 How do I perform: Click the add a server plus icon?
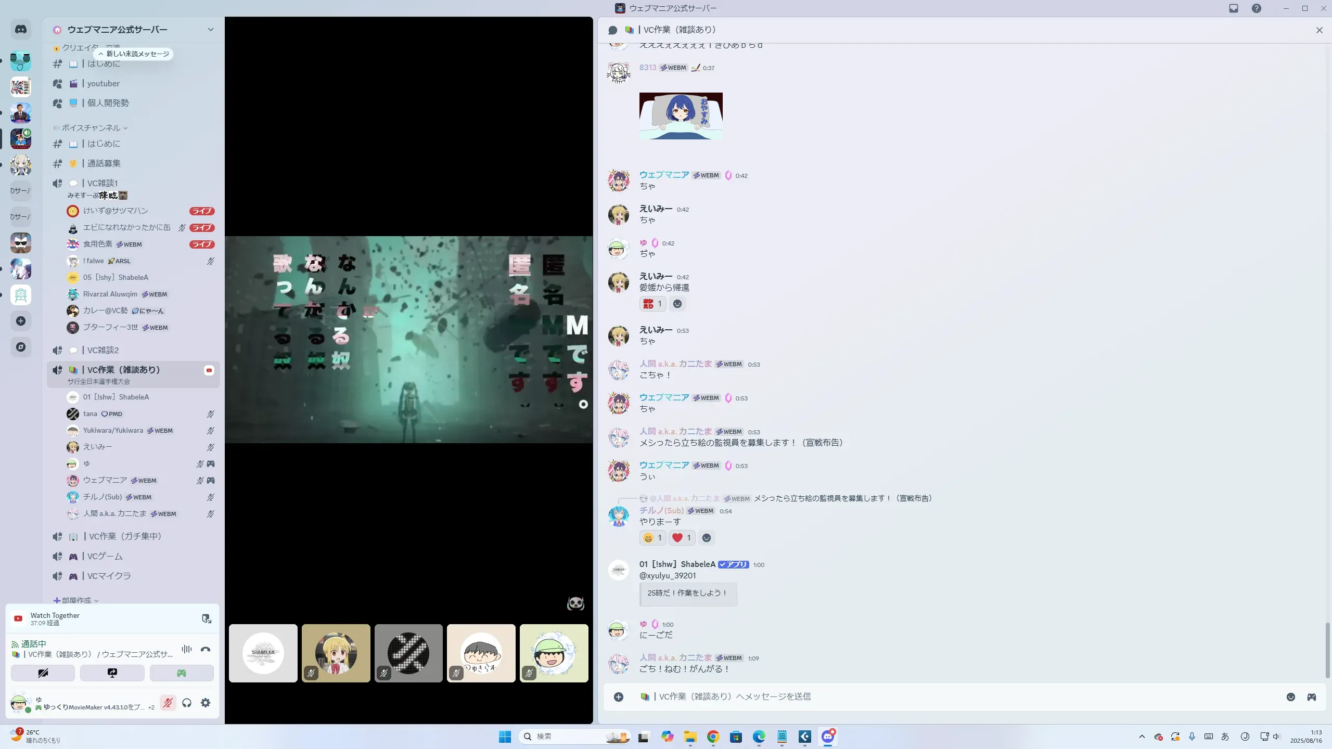[x=21, y=321]
